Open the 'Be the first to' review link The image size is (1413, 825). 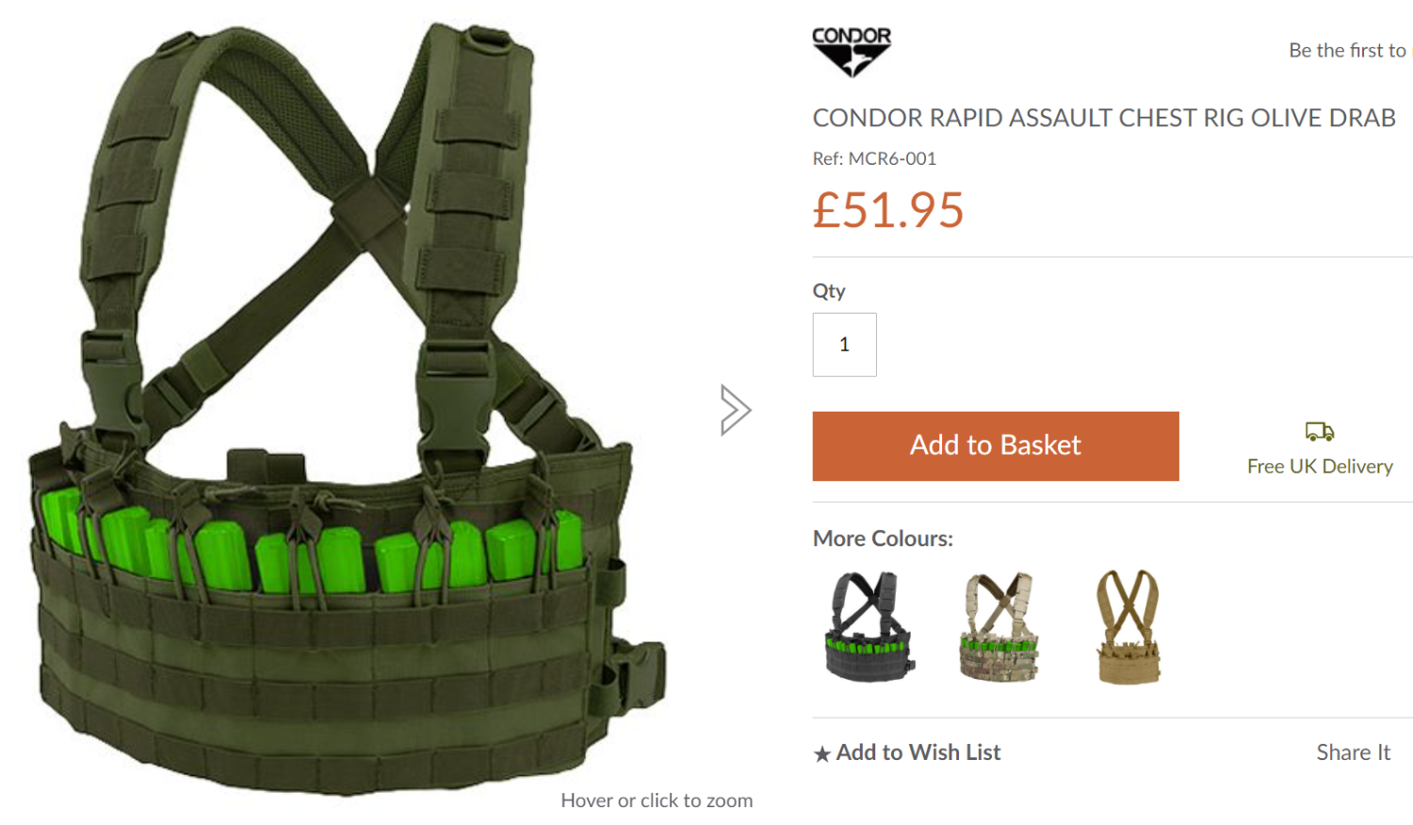1350,51
